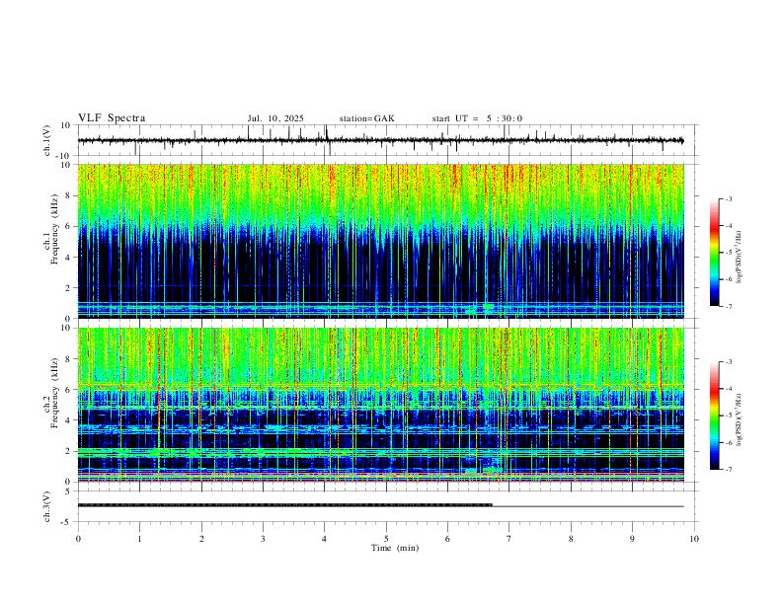Click the "ch.1(V)" waveform axis label
The image size is (782, 604).
click(47, 140)
